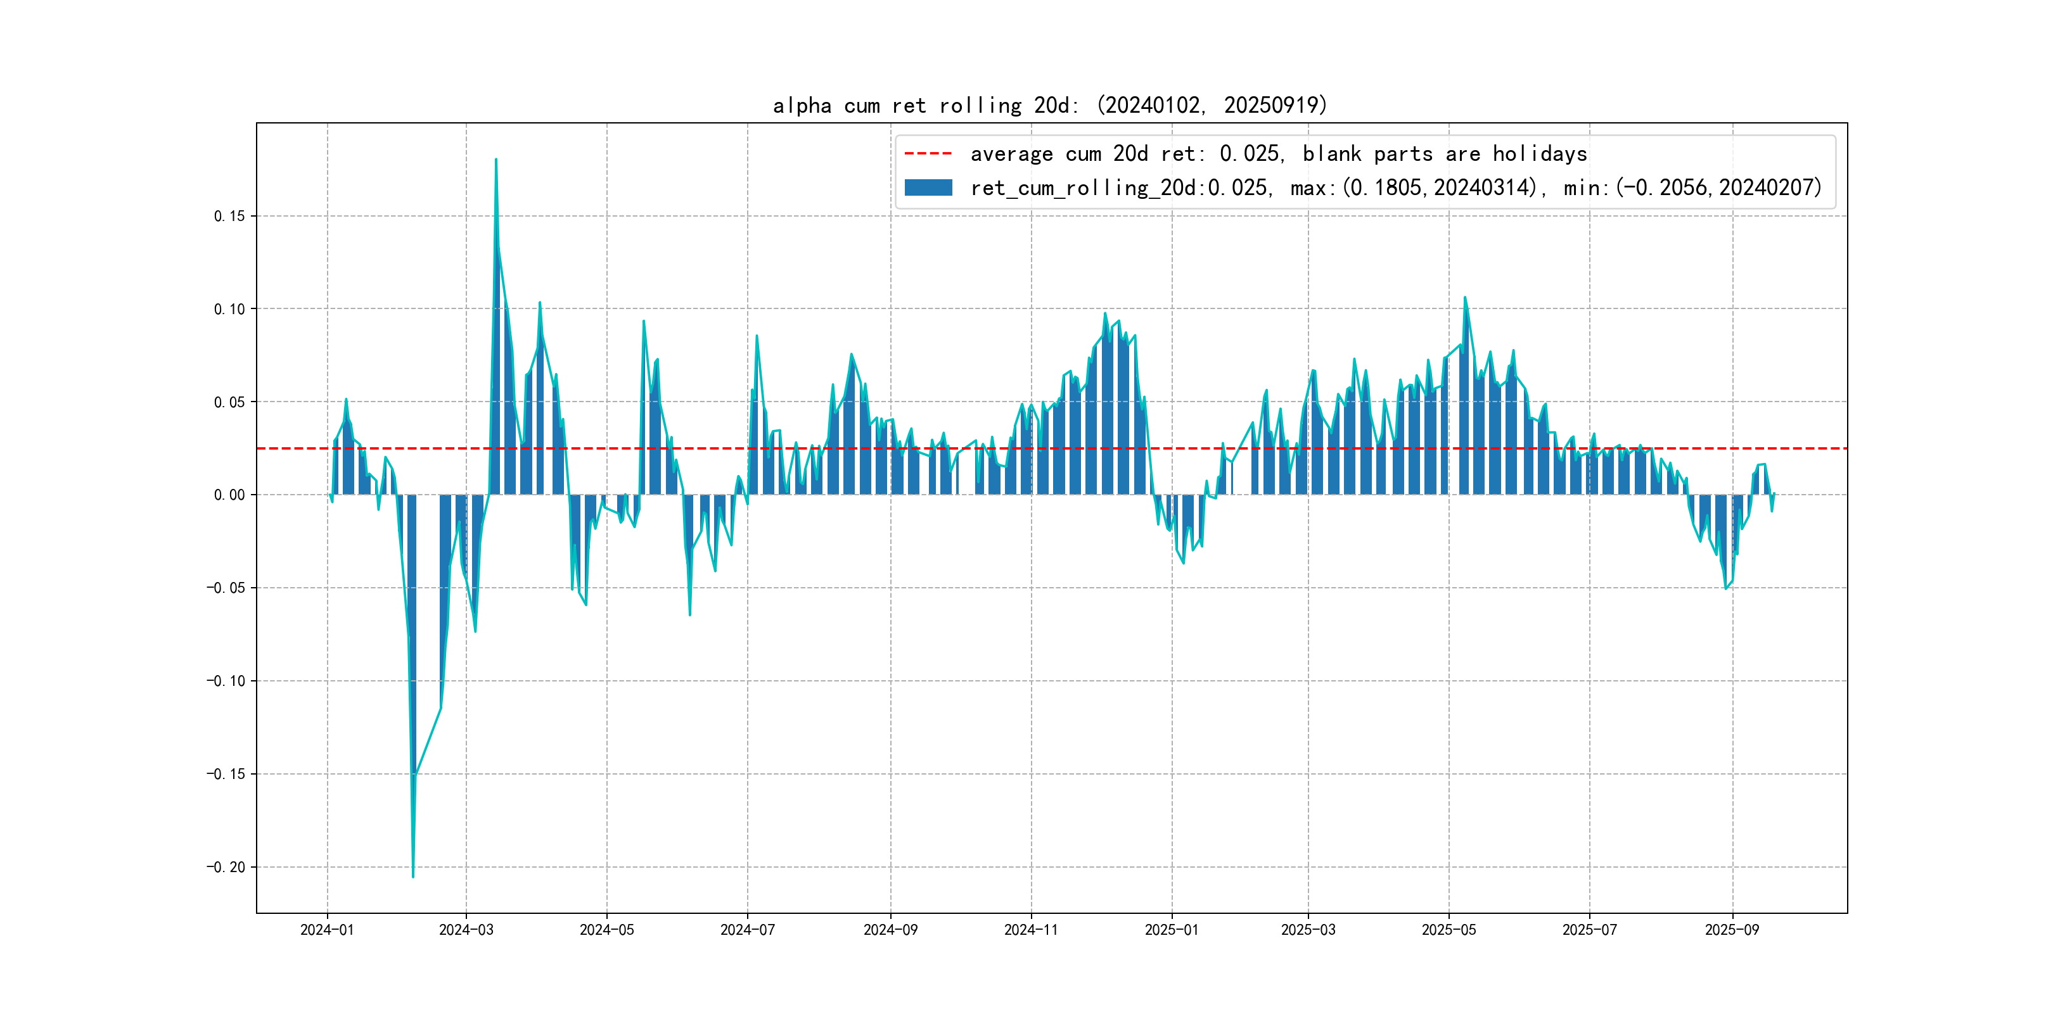
Task: Click the blue legend bar swatch
Action: pyautogui.click(x=928, y=188)
